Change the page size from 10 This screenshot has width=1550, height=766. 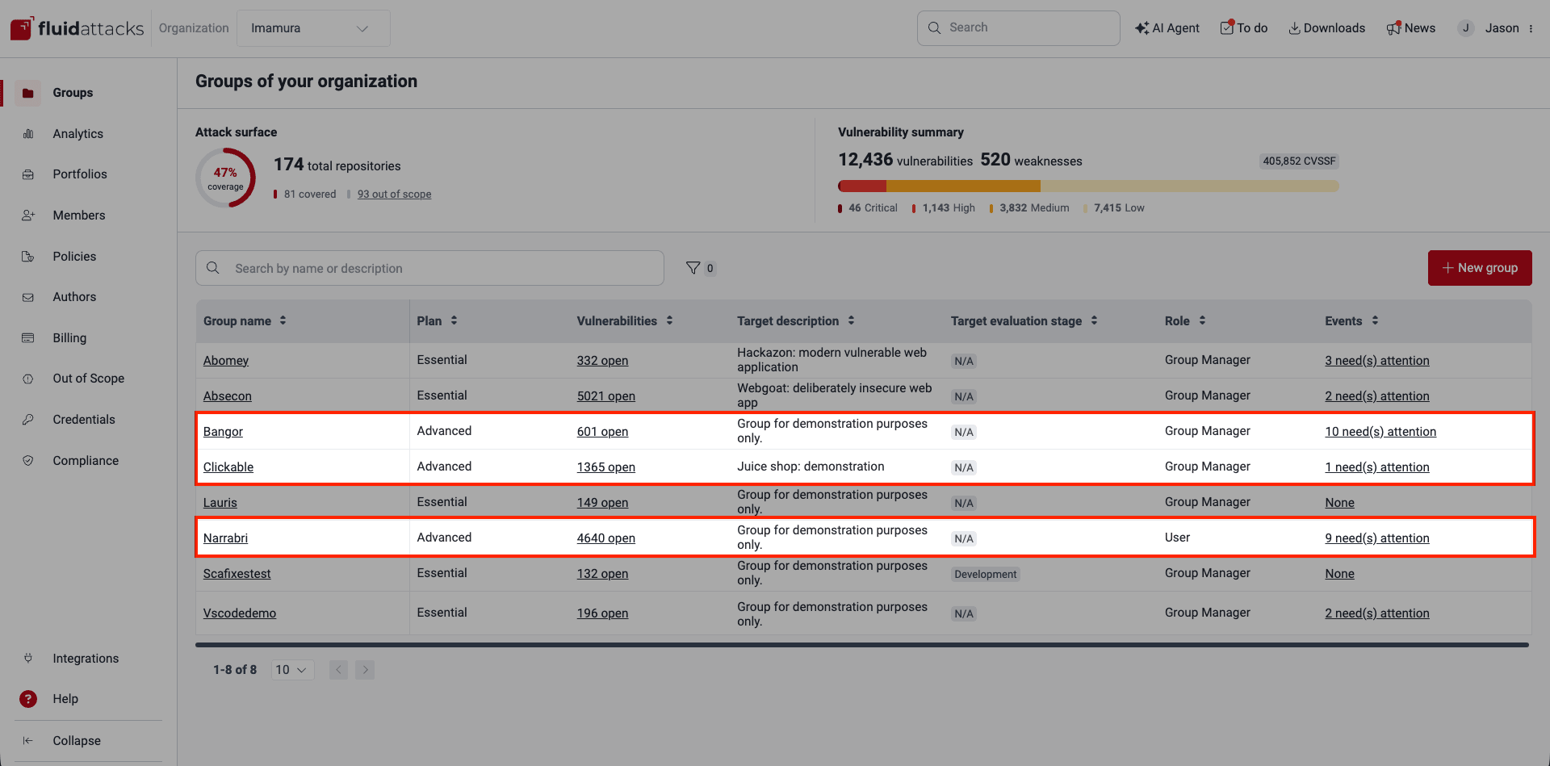click(x=291, y=669)
